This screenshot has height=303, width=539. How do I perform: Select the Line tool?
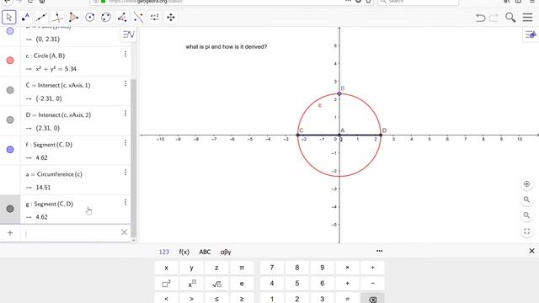41,17
